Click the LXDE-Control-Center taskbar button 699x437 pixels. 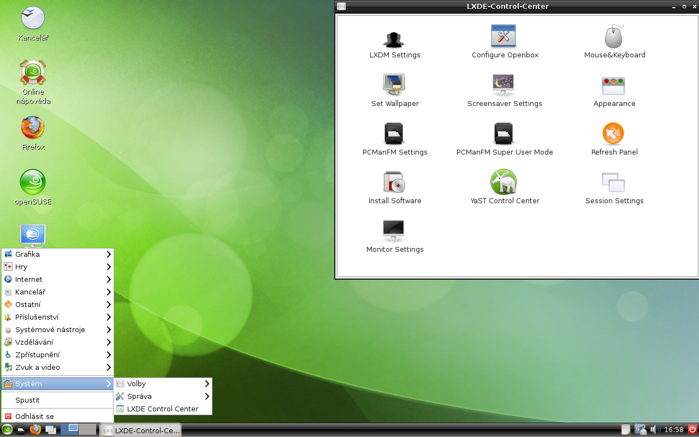coord(141,430)
